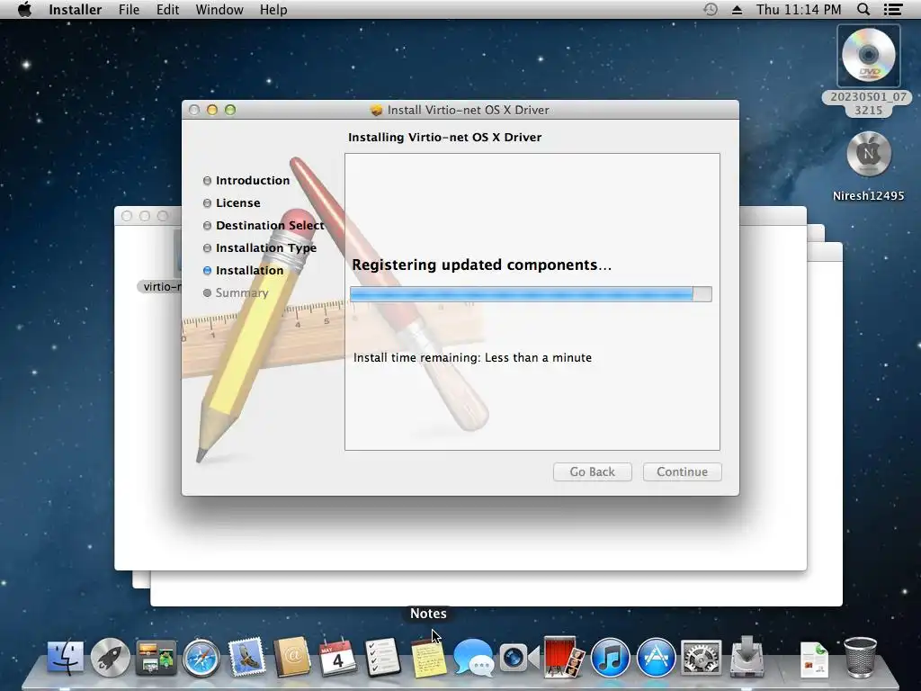Open the Help menu
The width and height of the screenshot is (921, 691).
(273, 9)
